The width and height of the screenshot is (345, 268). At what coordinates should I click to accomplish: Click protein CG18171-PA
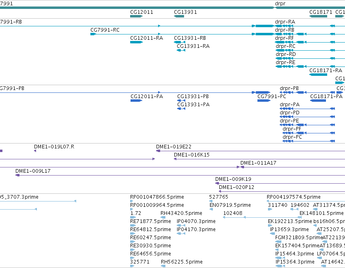pyautogui.click(x=326, y=96)
